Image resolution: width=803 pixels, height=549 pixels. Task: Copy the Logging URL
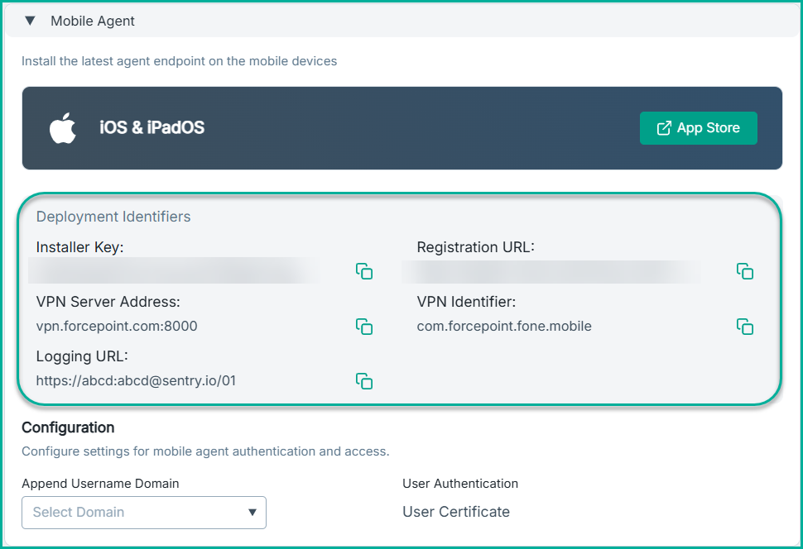[364, 381]
